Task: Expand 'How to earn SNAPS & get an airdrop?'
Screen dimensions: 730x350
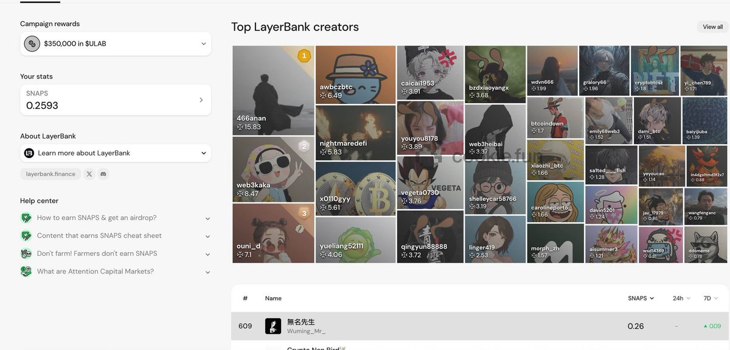Action: [x=207, y=218]
